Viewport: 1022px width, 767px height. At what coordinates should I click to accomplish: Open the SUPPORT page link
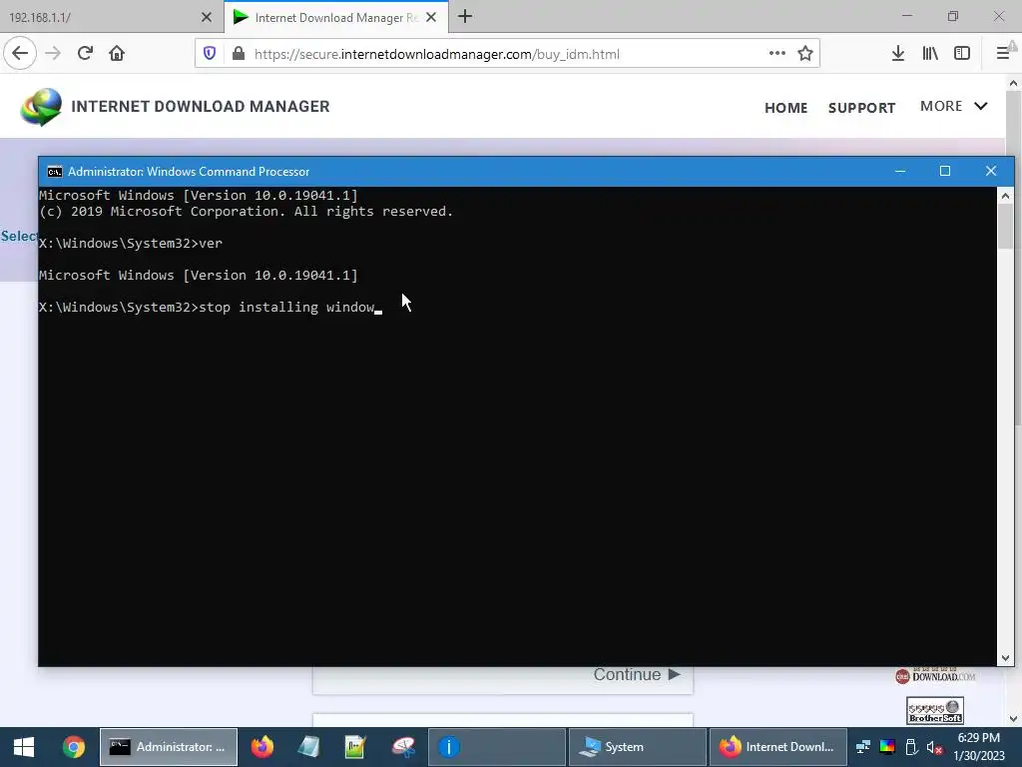pyautogui.click(x=861, y=108)
